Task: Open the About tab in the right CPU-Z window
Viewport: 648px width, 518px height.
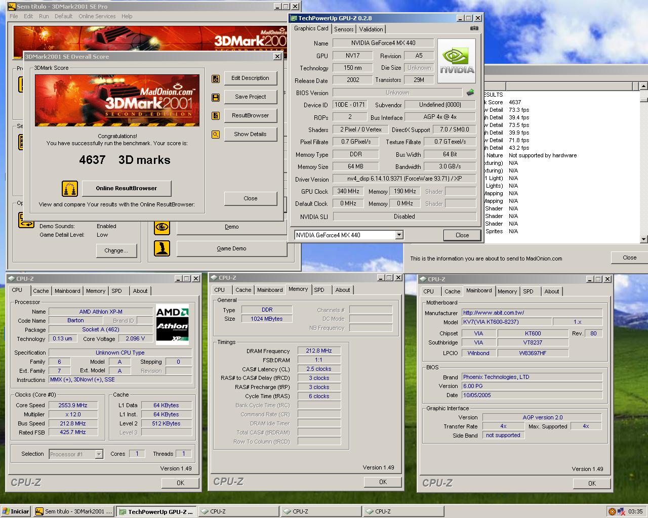Action: click(x=552, y=291)
